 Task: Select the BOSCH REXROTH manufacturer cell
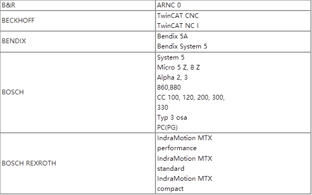point(78,163)
